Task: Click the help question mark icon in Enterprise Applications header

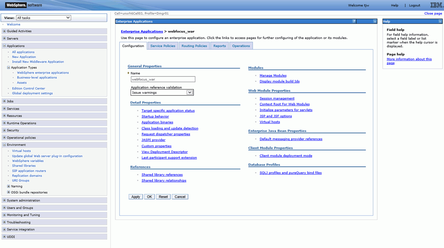Action: click(354, 21)
